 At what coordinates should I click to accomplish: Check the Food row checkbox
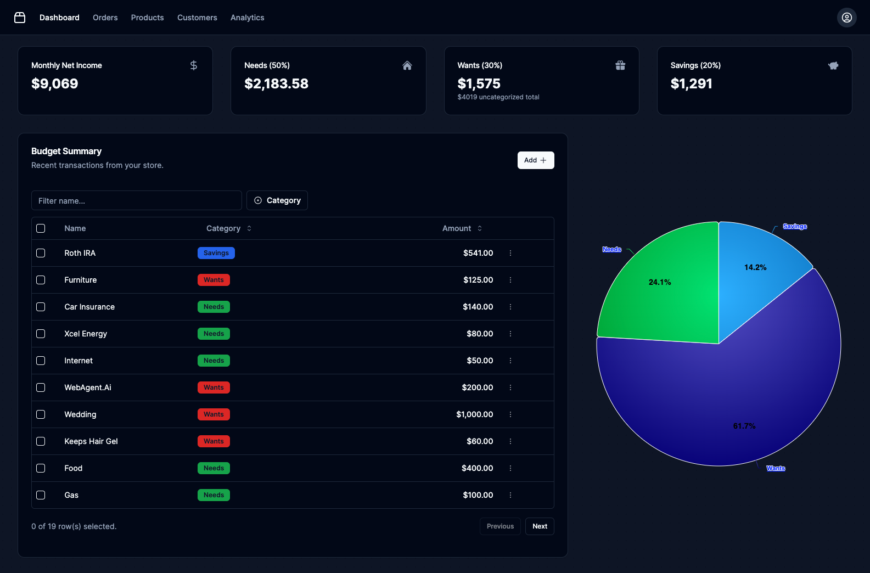41,468
